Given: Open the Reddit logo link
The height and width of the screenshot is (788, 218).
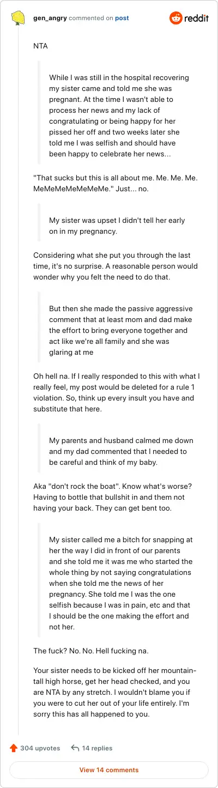Looking at the screenshot, I should tap(189, 19).
